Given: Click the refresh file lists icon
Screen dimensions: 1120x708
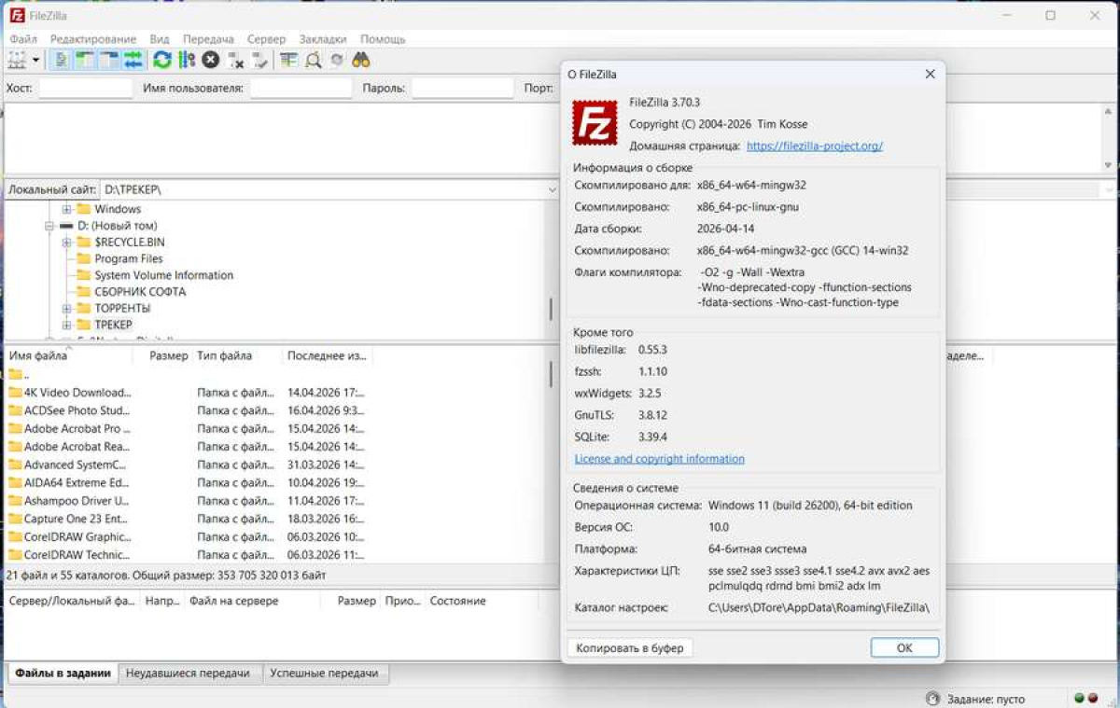Looking at the screenshot, I should click(x=162, y=60).
